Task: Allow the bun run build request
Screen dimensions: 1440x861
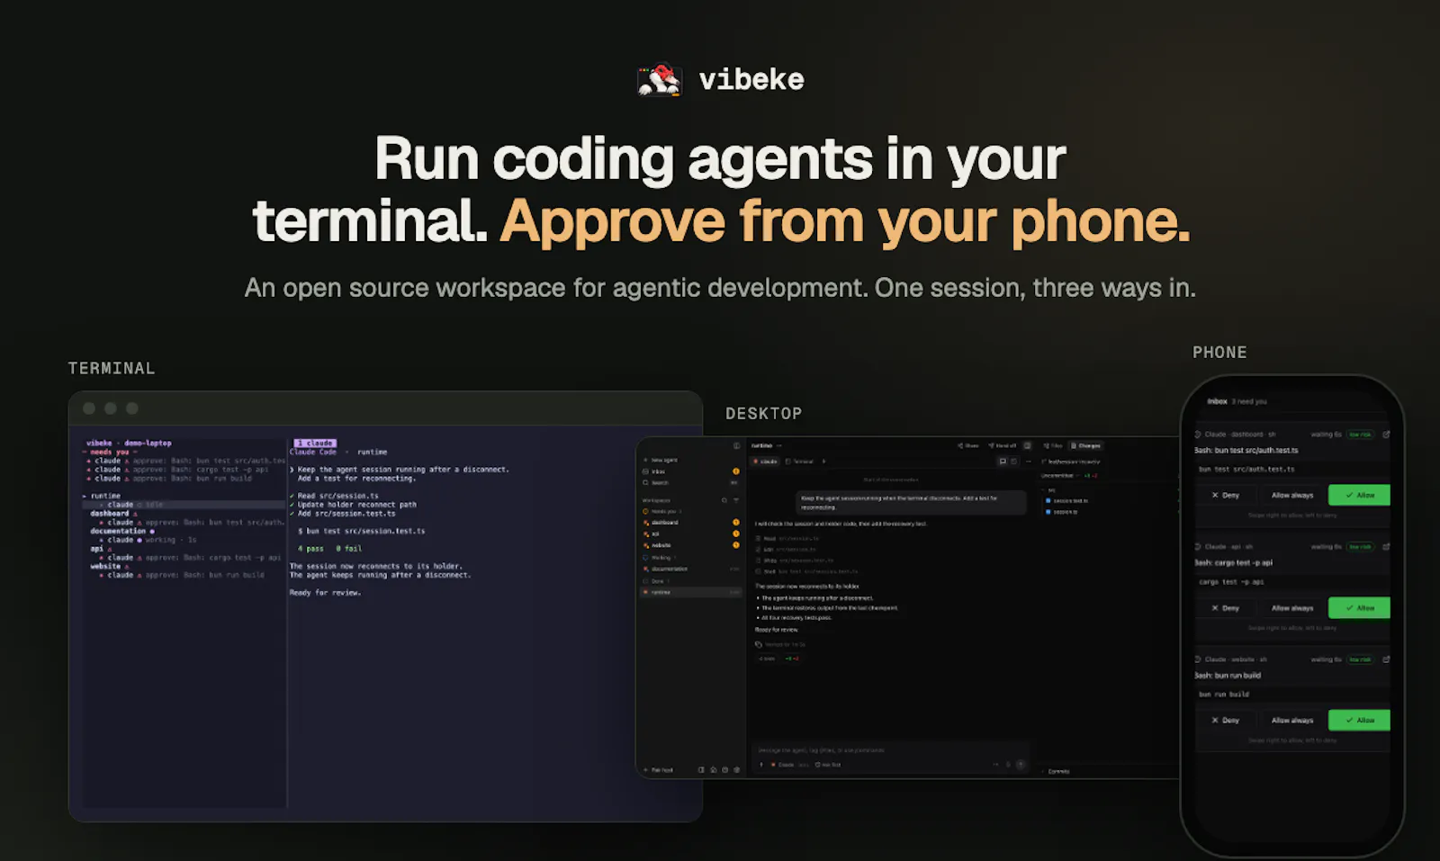Action: pyautogui.click(x=1359, y=720)
